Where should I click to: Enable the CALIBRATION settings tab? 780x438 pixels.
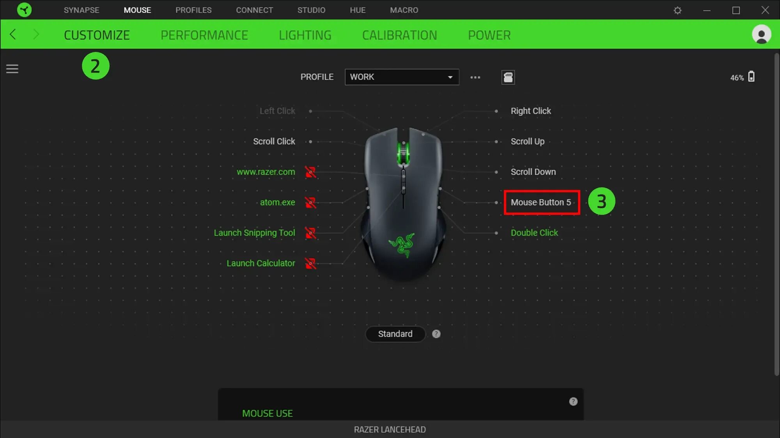pyautogui.click(x=399, y=34)
